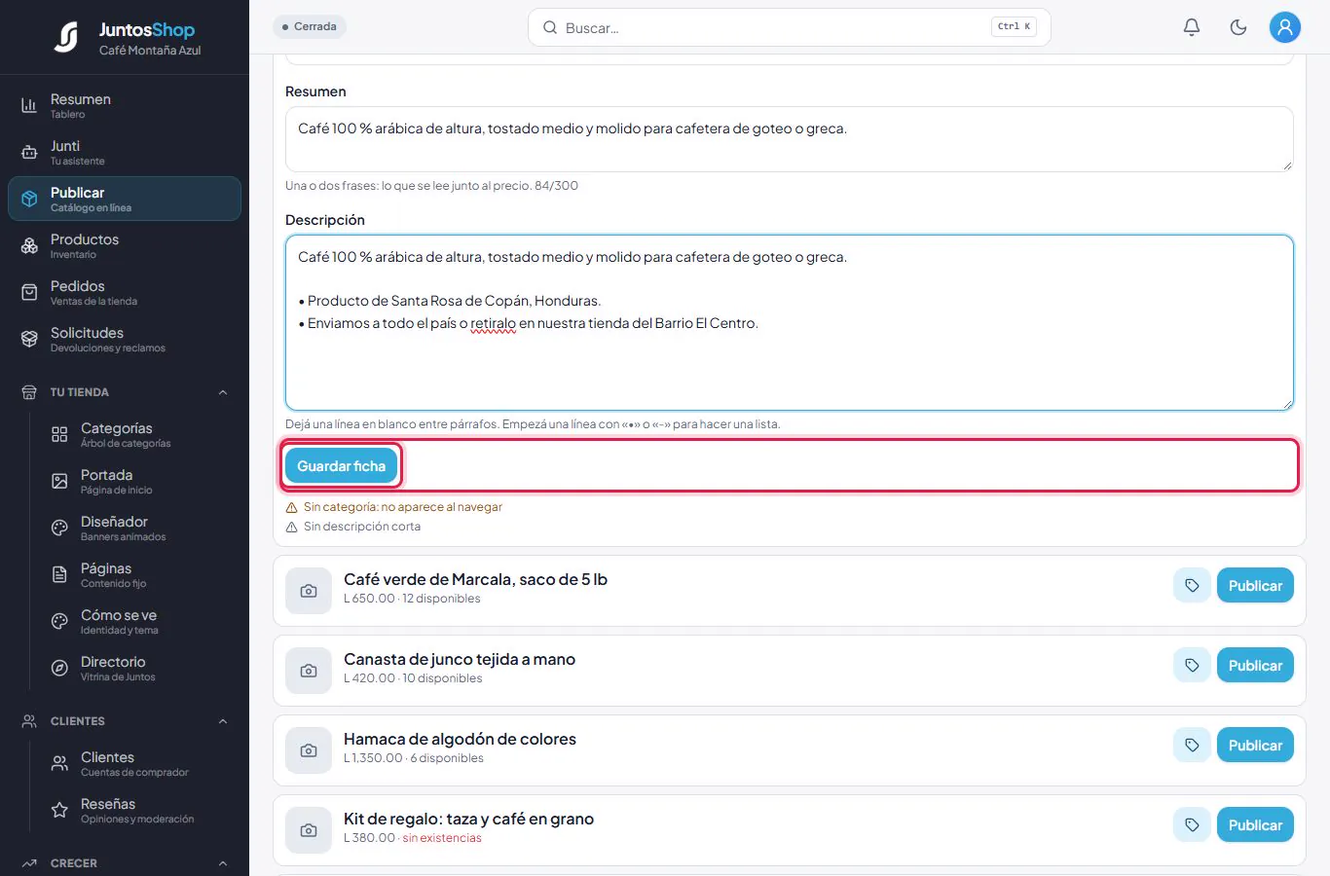Viewport: 1330px width, 876px height.
Task: Click the Guardar ficha button
Action: coord(341,466)
